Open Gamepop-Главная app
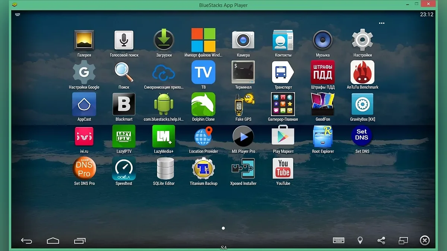The height and width of the screenshot is (251, 447). (283, 104)
